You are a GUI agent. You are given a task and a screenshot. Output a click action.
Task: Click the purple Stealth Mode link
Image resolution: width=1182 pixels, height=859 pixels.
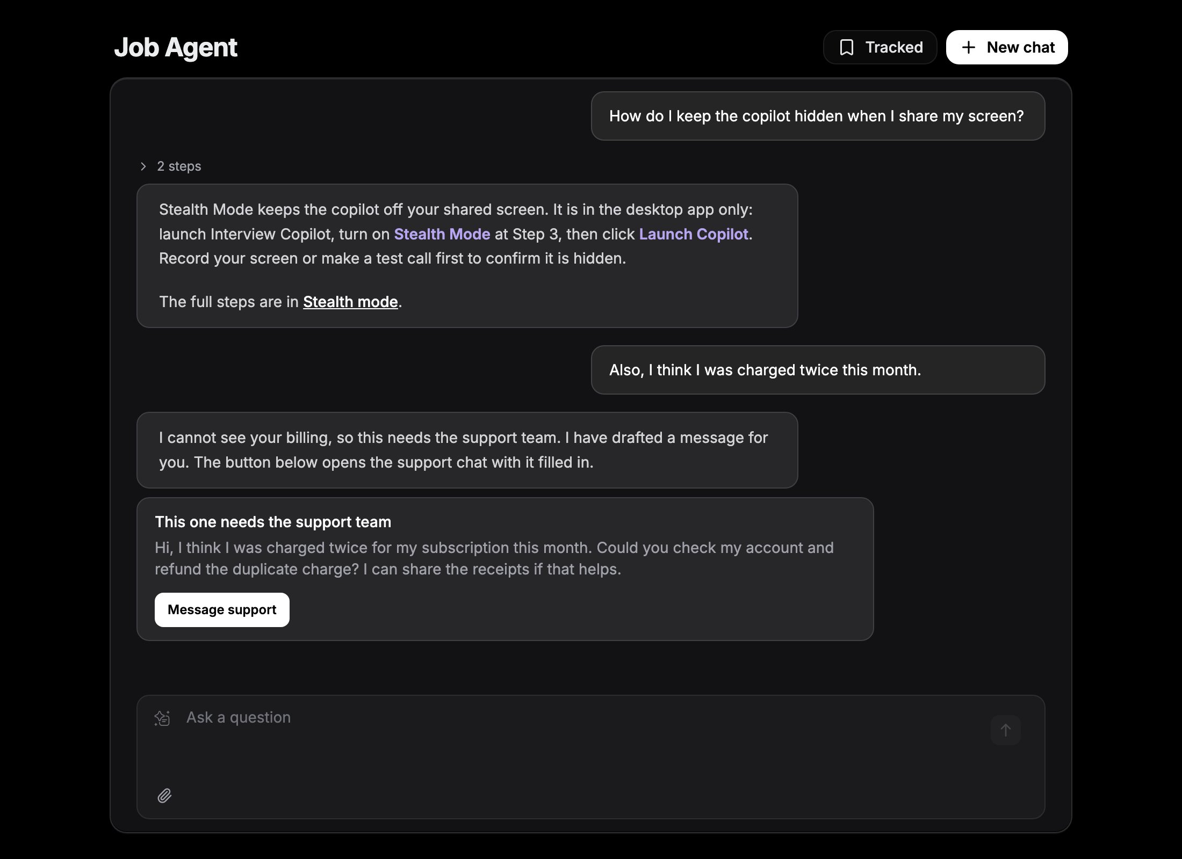point(442,234)
